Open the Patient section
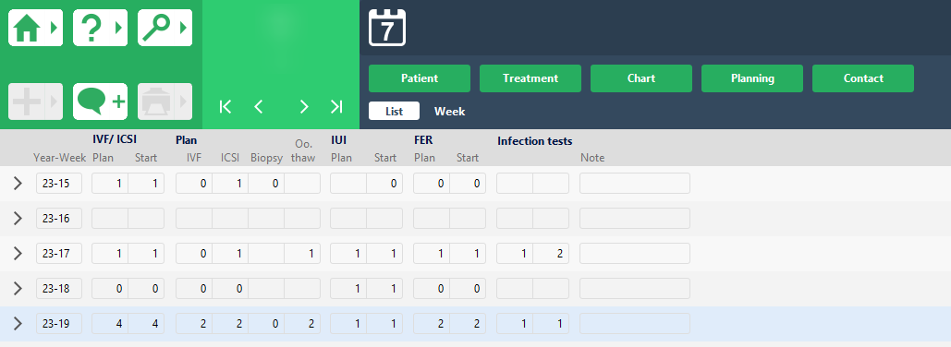Viewport: 951px width, 347px height. pyautogui.click(x=420, y=78)
